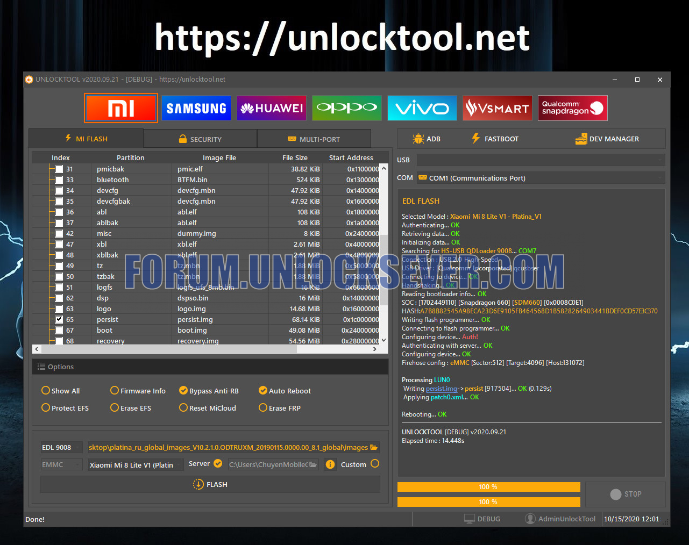Image resolution: width=689 pixels, height=545 pixels.
Task: Disable the Auto Reboot option
Action: coord(263,390)
